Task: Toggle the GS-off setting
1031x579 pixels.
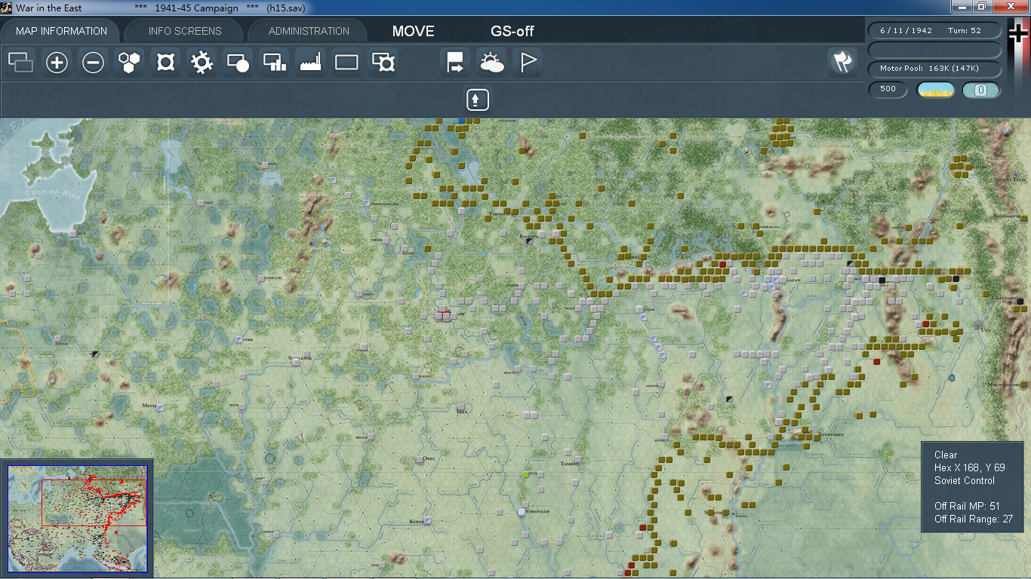Action: (x=512, y=32)
